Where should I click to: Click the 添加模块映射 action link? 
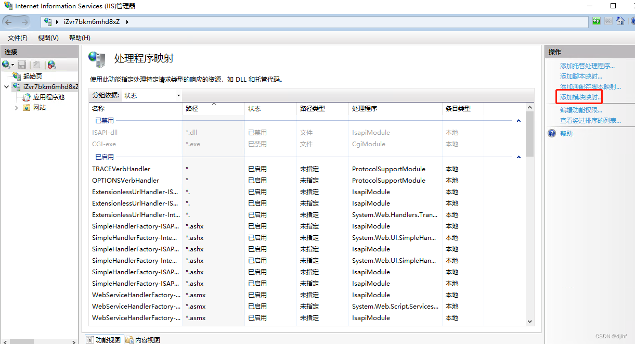(579, 97)
